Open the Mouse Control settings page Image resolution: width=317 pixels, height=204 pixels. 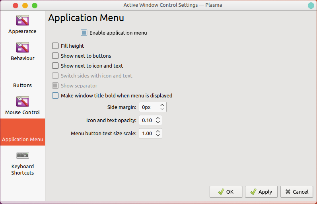22,105
